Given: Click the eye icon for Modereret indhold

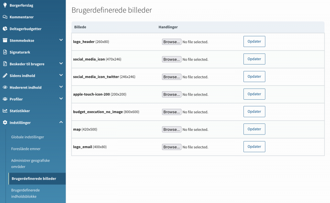Looking at the screenshot, I should point(5,87).
